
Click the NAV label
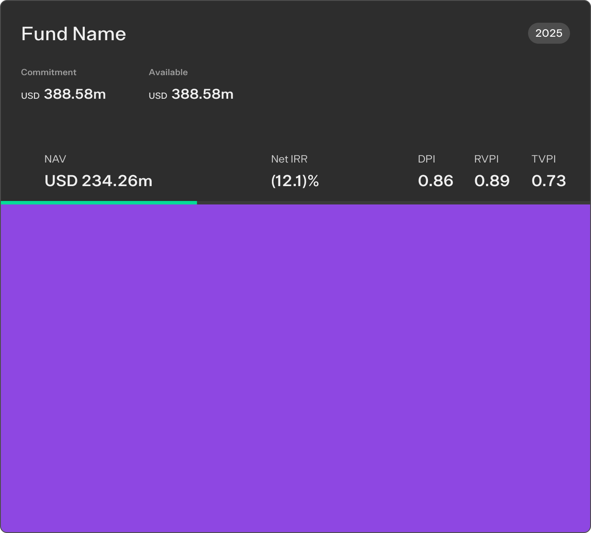pos(55,159)
